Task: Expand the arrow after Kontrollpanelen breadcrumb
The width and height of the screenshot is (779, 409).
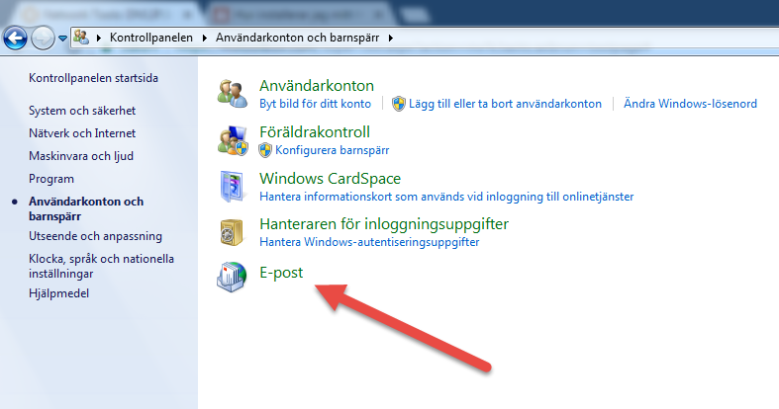Action: pyautogui.click(x=204, y=38)
